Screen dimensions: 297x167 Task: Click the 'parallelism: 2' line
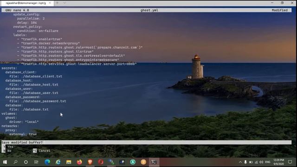[31, 19]
